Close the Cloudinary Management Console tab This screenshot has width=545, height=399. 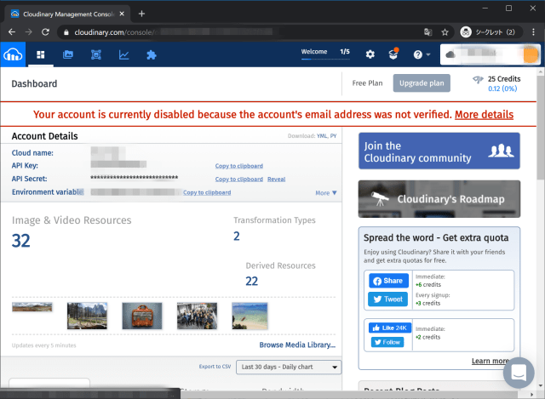pyautogui.click(x=122, y=14)
